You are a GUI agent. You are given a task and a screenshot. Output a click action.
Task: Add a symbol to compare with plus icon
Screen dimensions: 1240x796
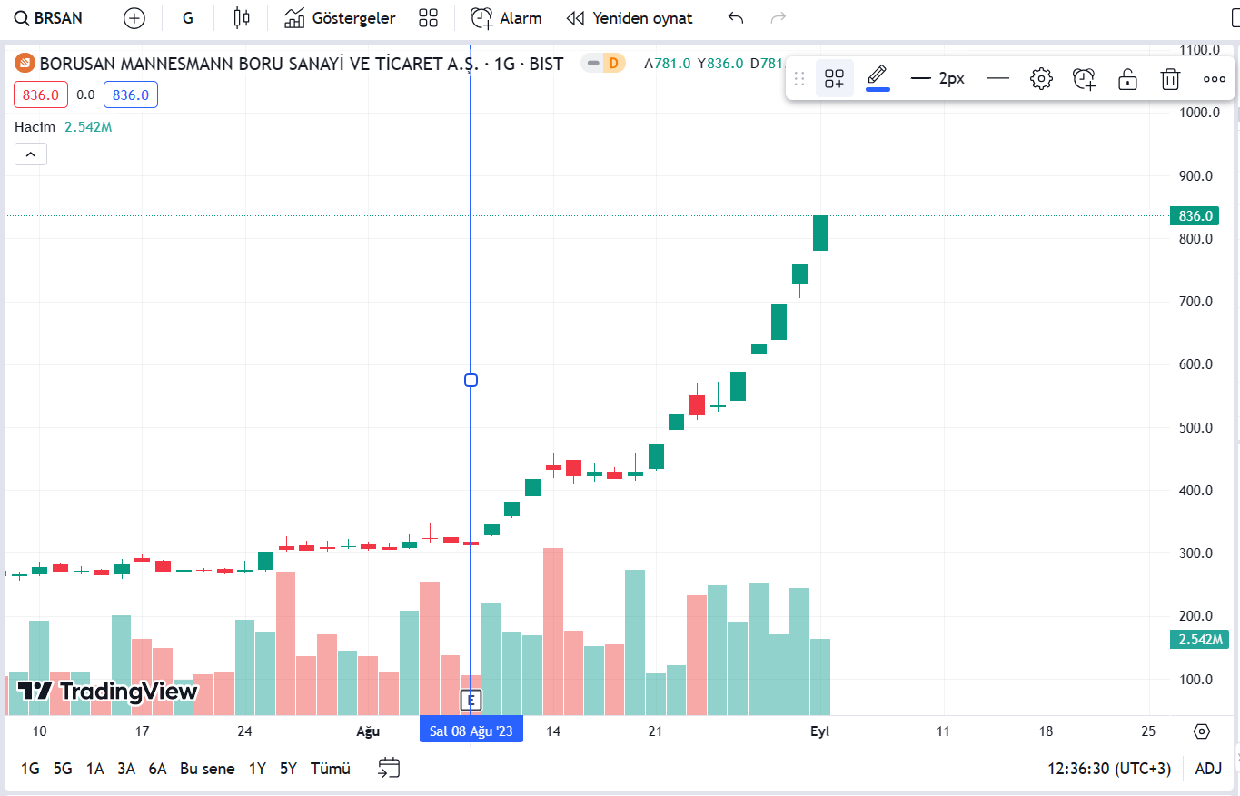coord(134,18)
